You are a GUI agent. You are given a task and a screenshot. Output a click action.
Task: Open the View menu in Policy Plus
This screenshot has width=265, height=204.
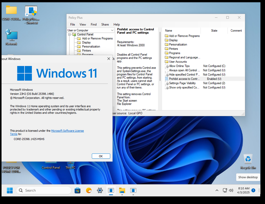click(83, 24)
